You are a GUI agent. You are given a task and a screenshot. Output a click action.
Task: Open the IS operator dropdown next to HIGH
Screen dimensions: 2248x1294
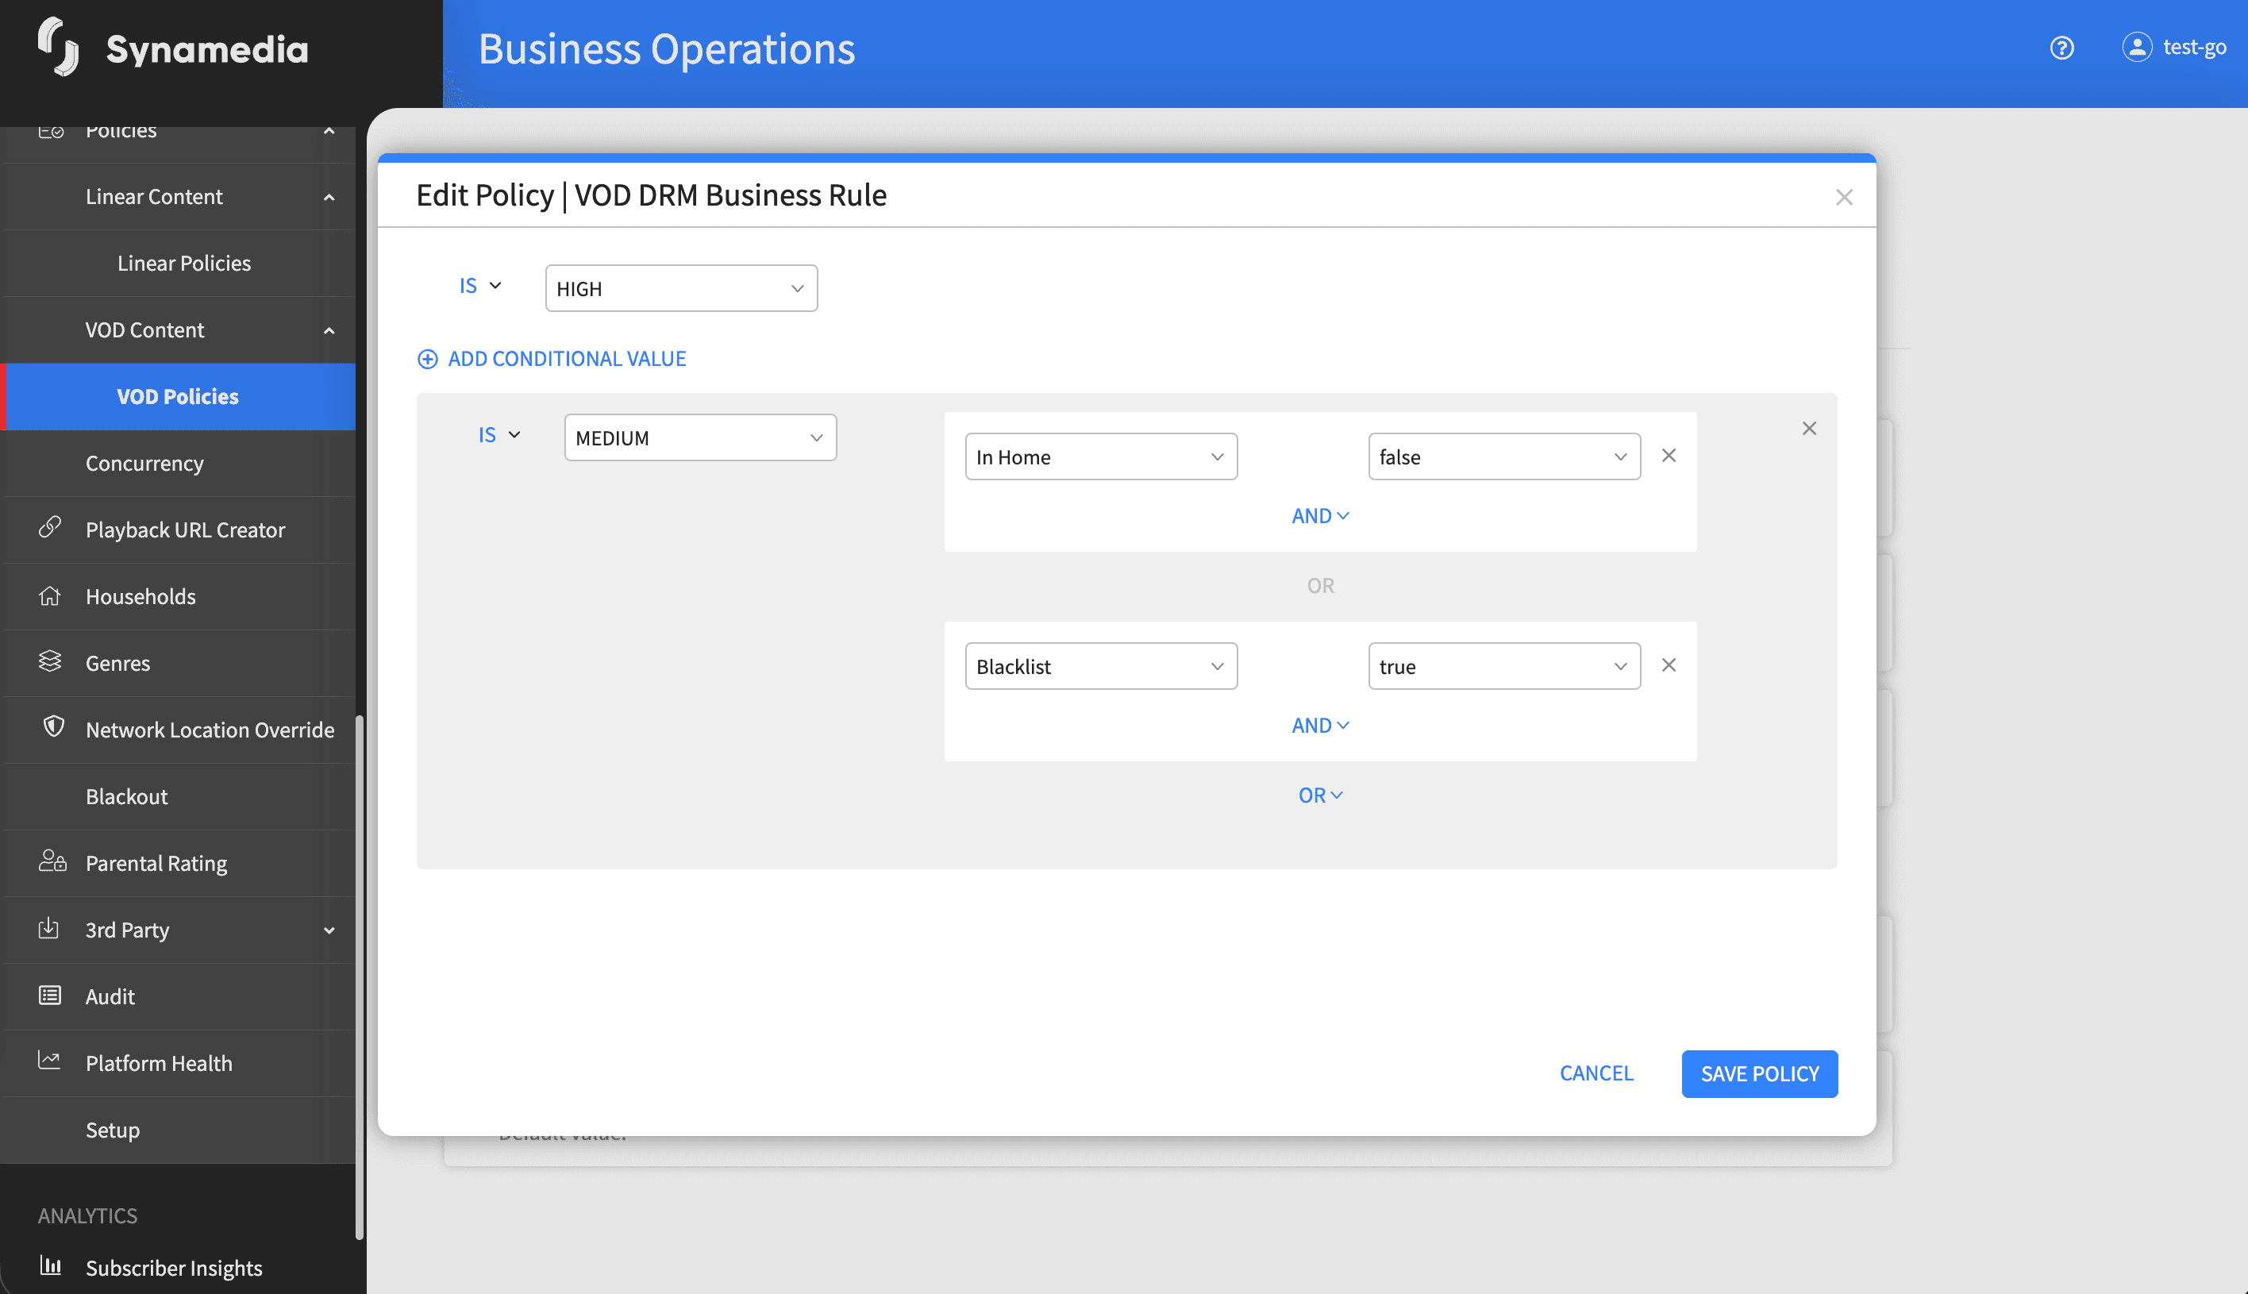(481, 286)
